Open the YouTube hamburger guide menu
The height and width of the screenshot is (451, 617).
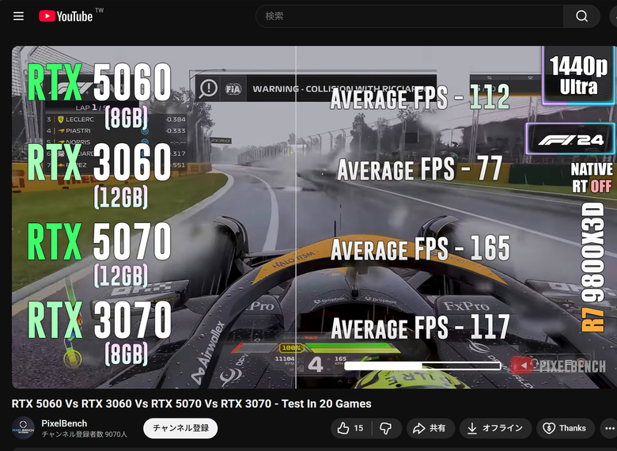pyautogui.click(x=18, y=16)
